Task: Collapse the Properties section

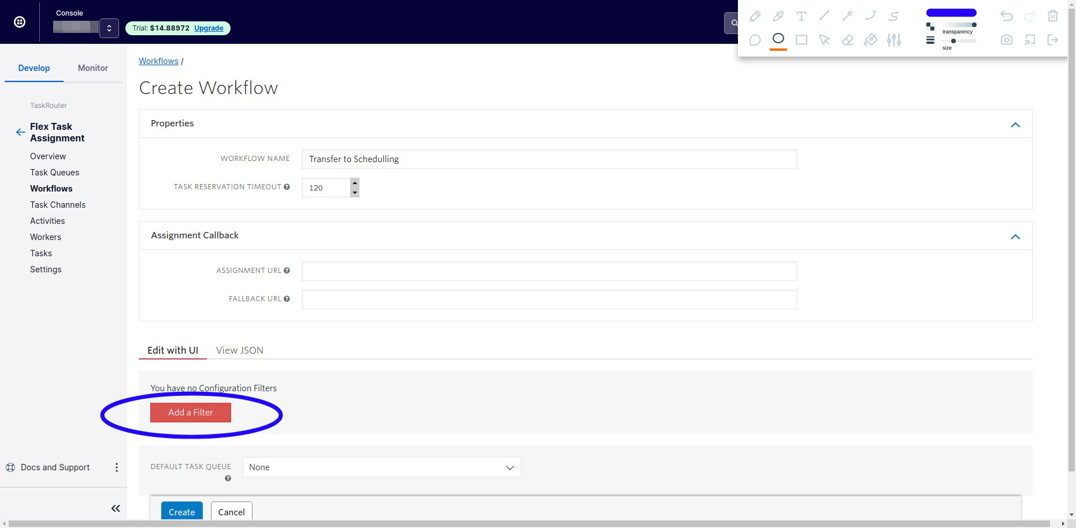Action: [x=1015, y=125]
